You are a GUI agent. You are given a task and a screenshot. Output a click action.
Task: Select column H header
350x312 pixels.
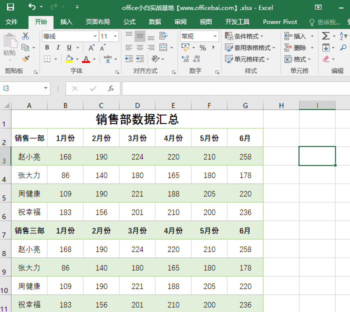281,105
